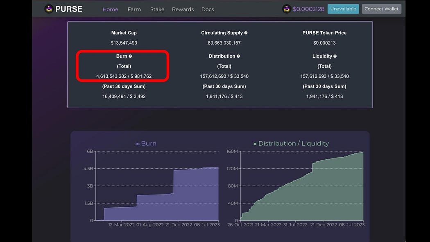The width and height of the screenshot is (430, 242).
Task: Click the $0.0002128 price in header
Action: pos(308,9)
